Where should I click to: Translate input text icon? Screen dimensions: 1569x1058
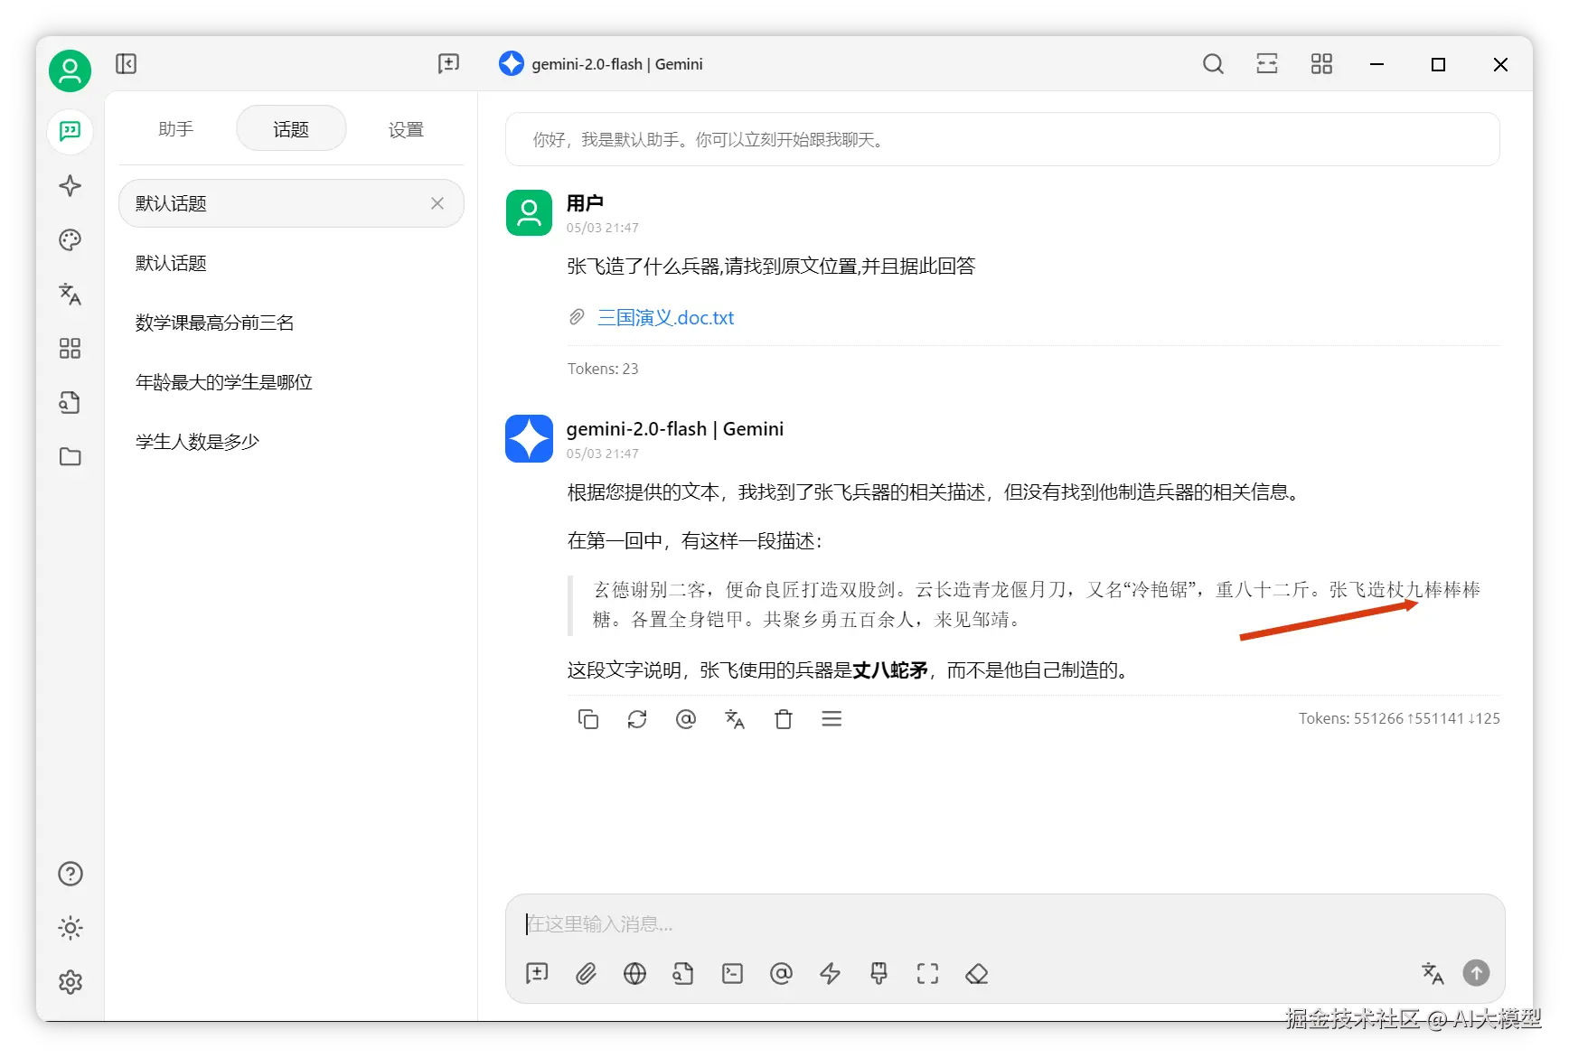coord(1432,973)
